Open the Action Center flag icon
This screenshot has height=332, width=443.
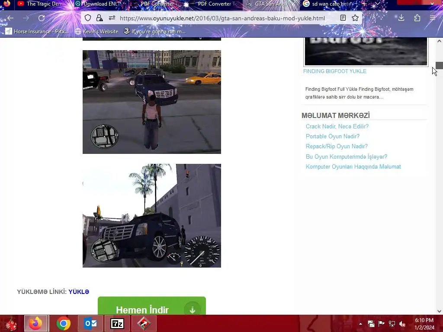[x=382, y=324]
